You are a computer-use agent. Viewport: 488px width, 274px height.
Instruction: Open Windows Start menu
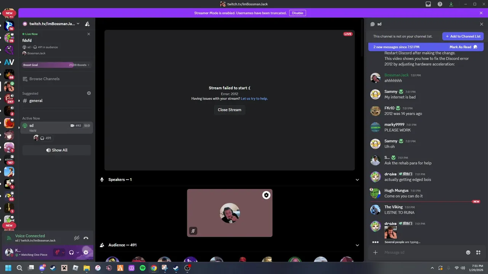pyautogui.click(x=8, y=268)
